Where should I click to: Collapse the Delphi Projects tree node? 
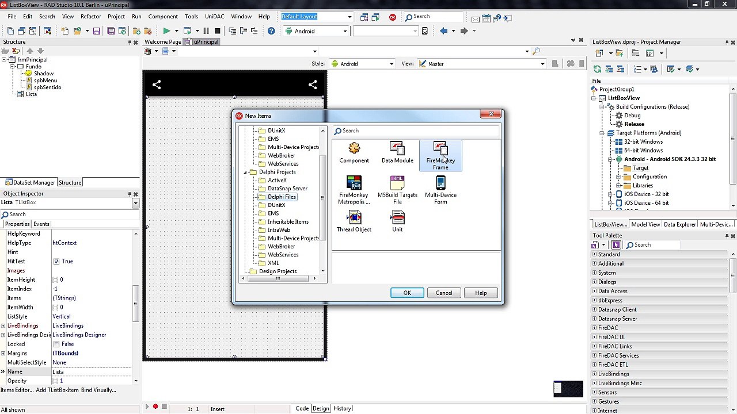(245, 172)
